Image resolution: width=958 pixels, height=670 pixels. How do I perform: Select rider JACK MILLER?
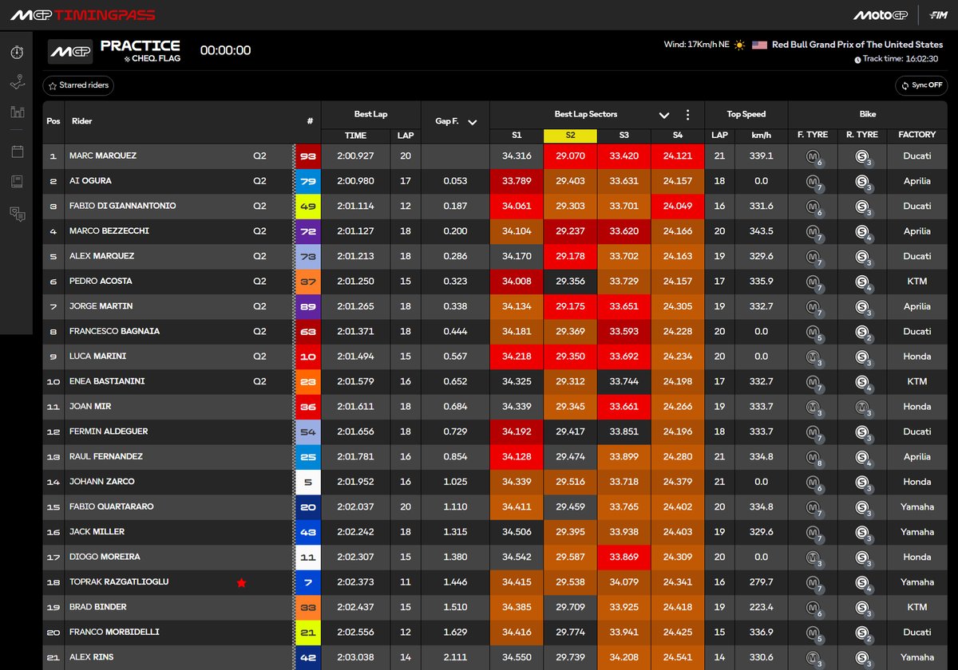point(97,532)
